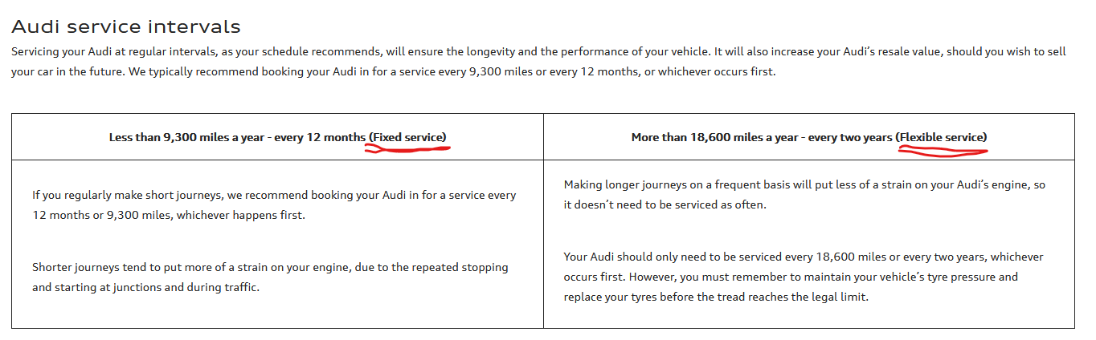1096x340 pixels.
Task: Click "every 12 months" in the left column header
Action: pos(320,137)
